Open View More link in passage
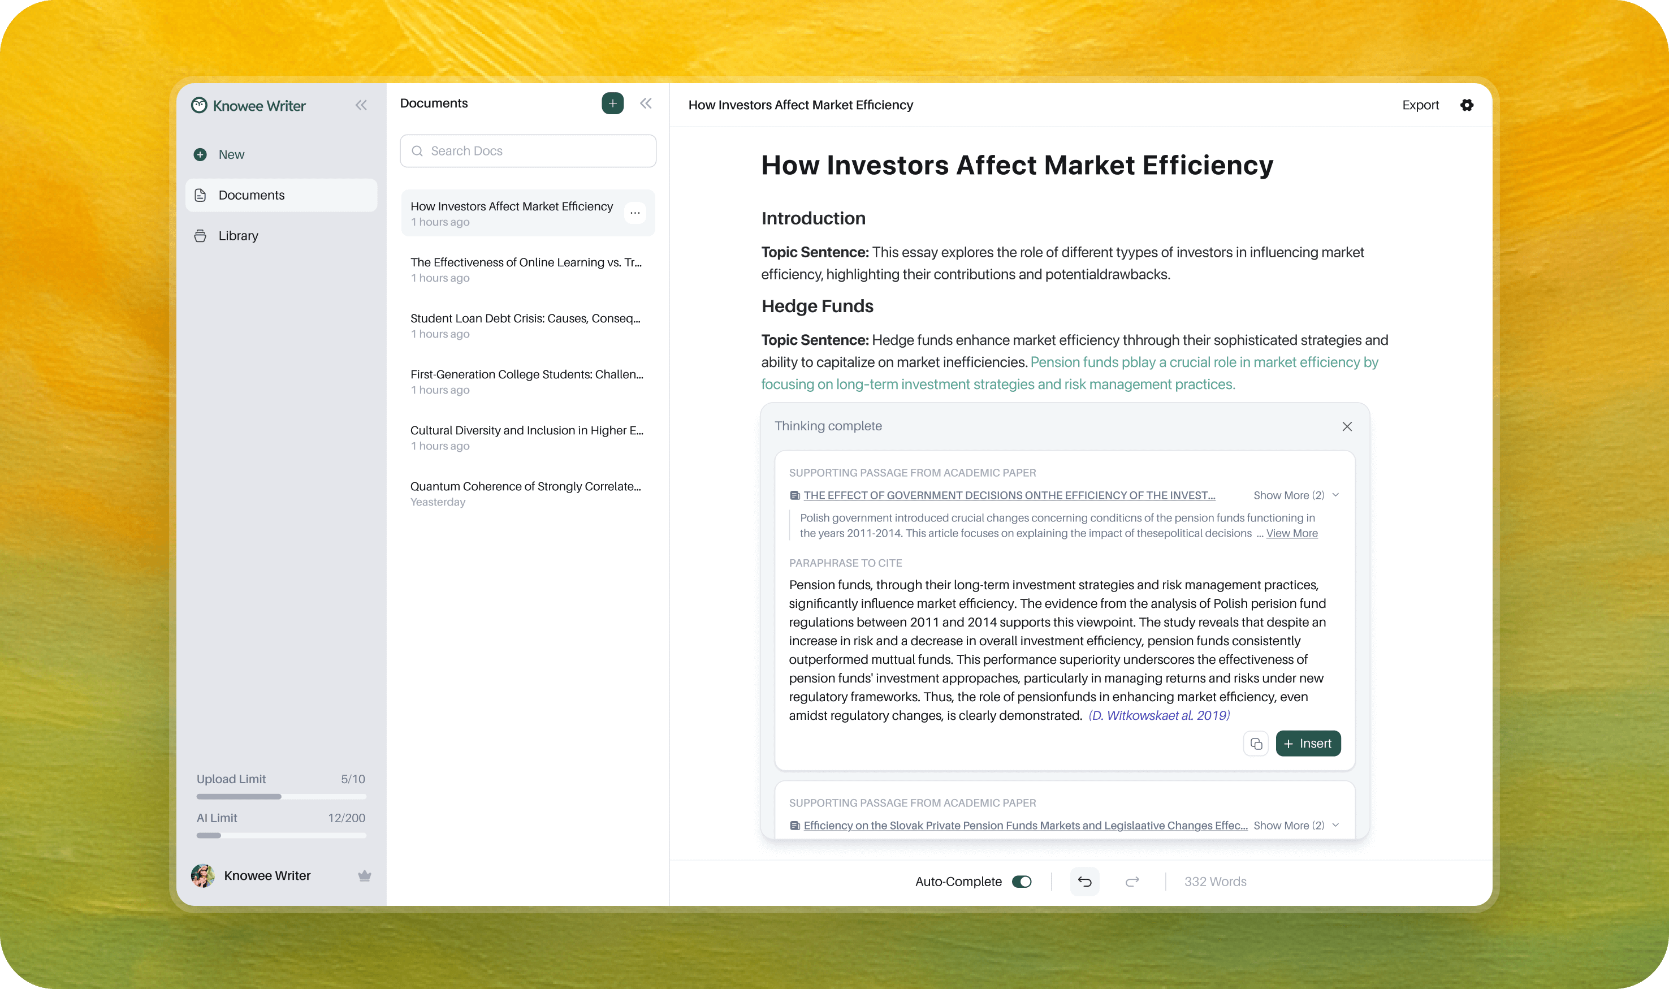The width and height of the screenshot is (1669, 989). coord(1291,533)
